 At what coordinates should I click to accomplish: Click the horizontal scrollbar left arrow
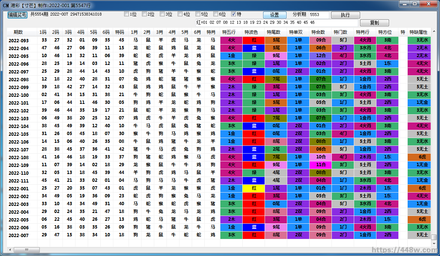[x=10, y=250]
